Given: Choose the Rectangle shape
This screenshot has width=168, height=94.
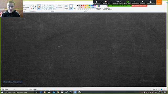Looking at the screenshot, I should pyautogui.click(x=48, y=5).
